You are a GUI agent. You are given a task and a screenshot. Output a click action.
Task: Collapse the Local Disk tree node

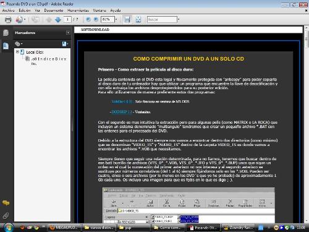(x=17, y=52)
